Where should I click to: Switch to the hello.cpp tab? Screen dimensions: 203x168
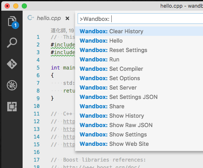49,18
